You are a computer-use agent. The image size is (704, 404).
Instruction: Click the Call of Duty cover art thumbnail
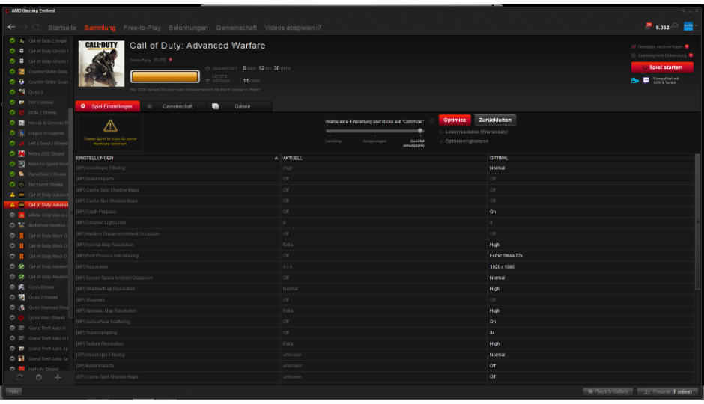(x=101, y=64)
